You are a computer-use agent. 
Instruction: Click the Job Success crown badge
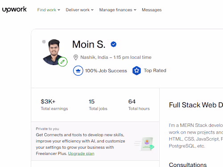tap(78, 71)
